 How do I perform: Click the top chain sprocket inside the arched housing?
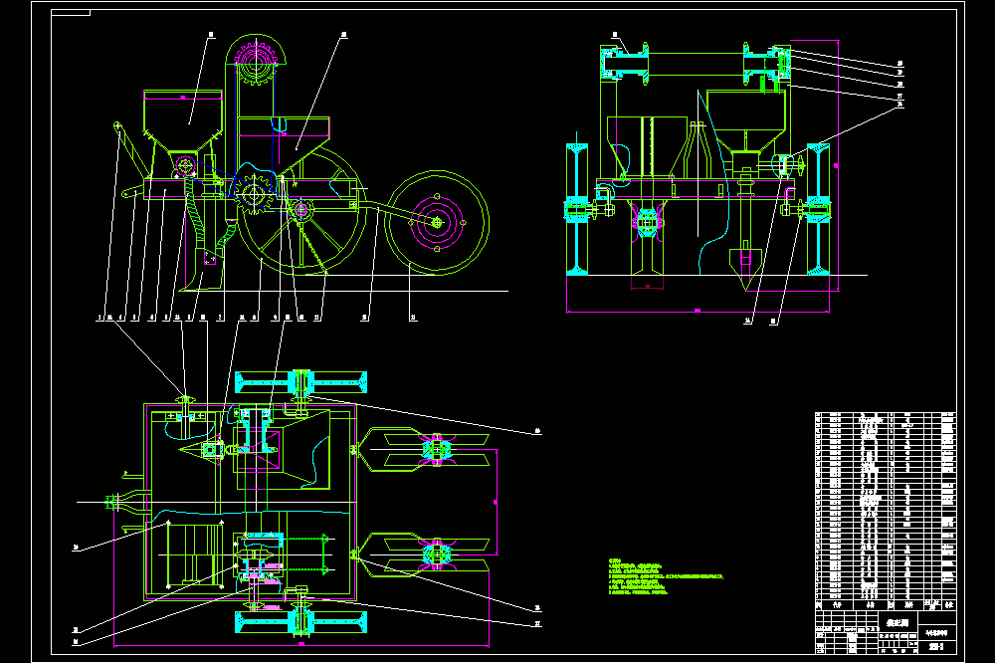256,62
